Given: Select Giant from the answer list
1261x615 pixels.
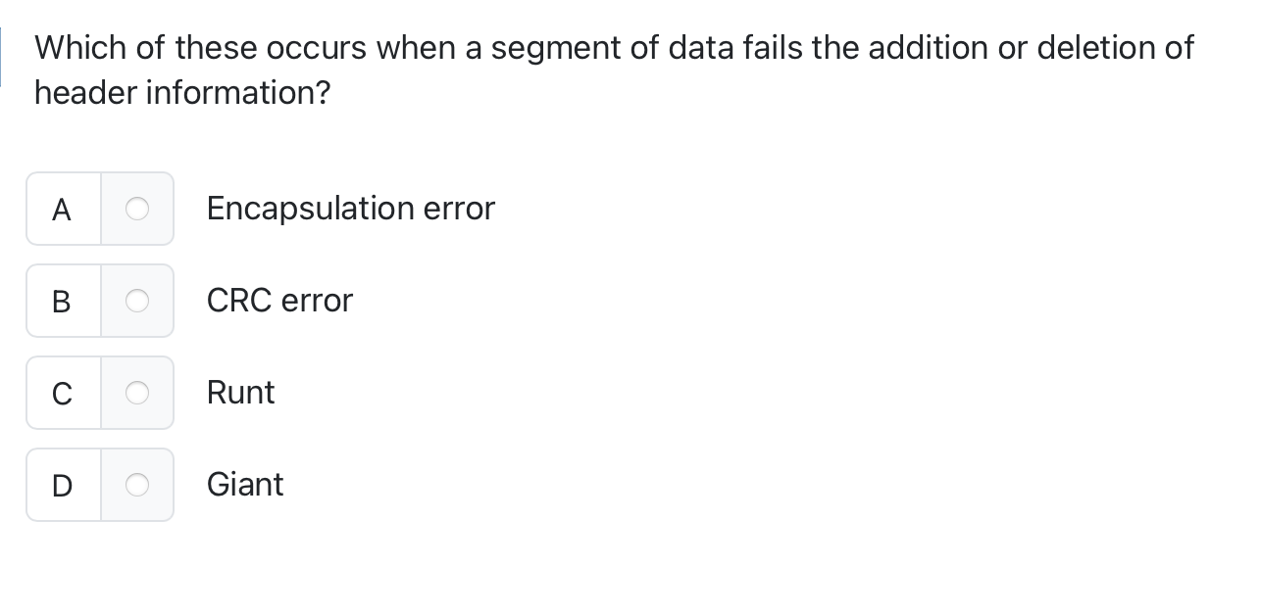Looking at the screenshot, I should [x=244, y=485].
